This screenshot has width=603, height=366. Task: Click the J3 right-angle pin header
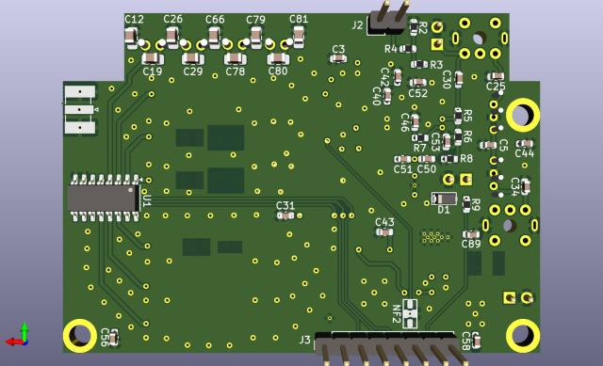point(389,348)
